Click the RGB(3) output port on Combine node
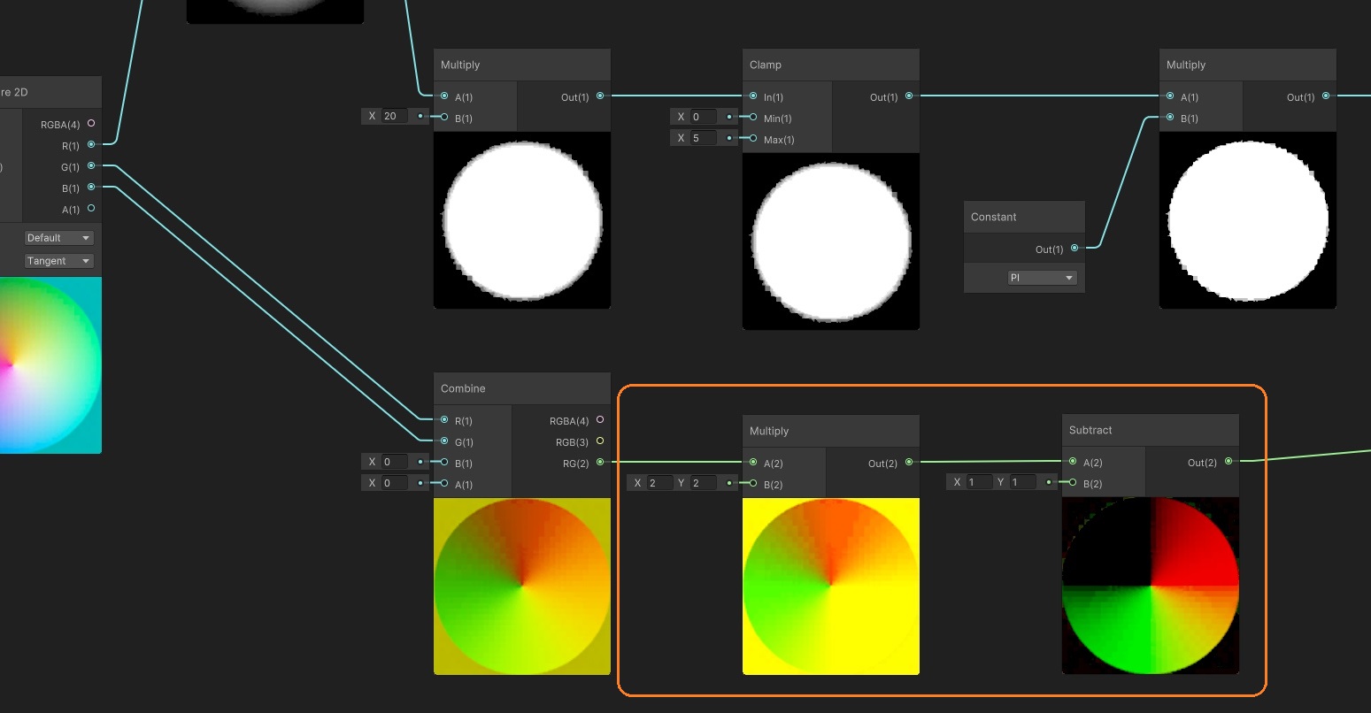Image resolution: width=1371 pixels, height=713 pixels. coord(600,441)
